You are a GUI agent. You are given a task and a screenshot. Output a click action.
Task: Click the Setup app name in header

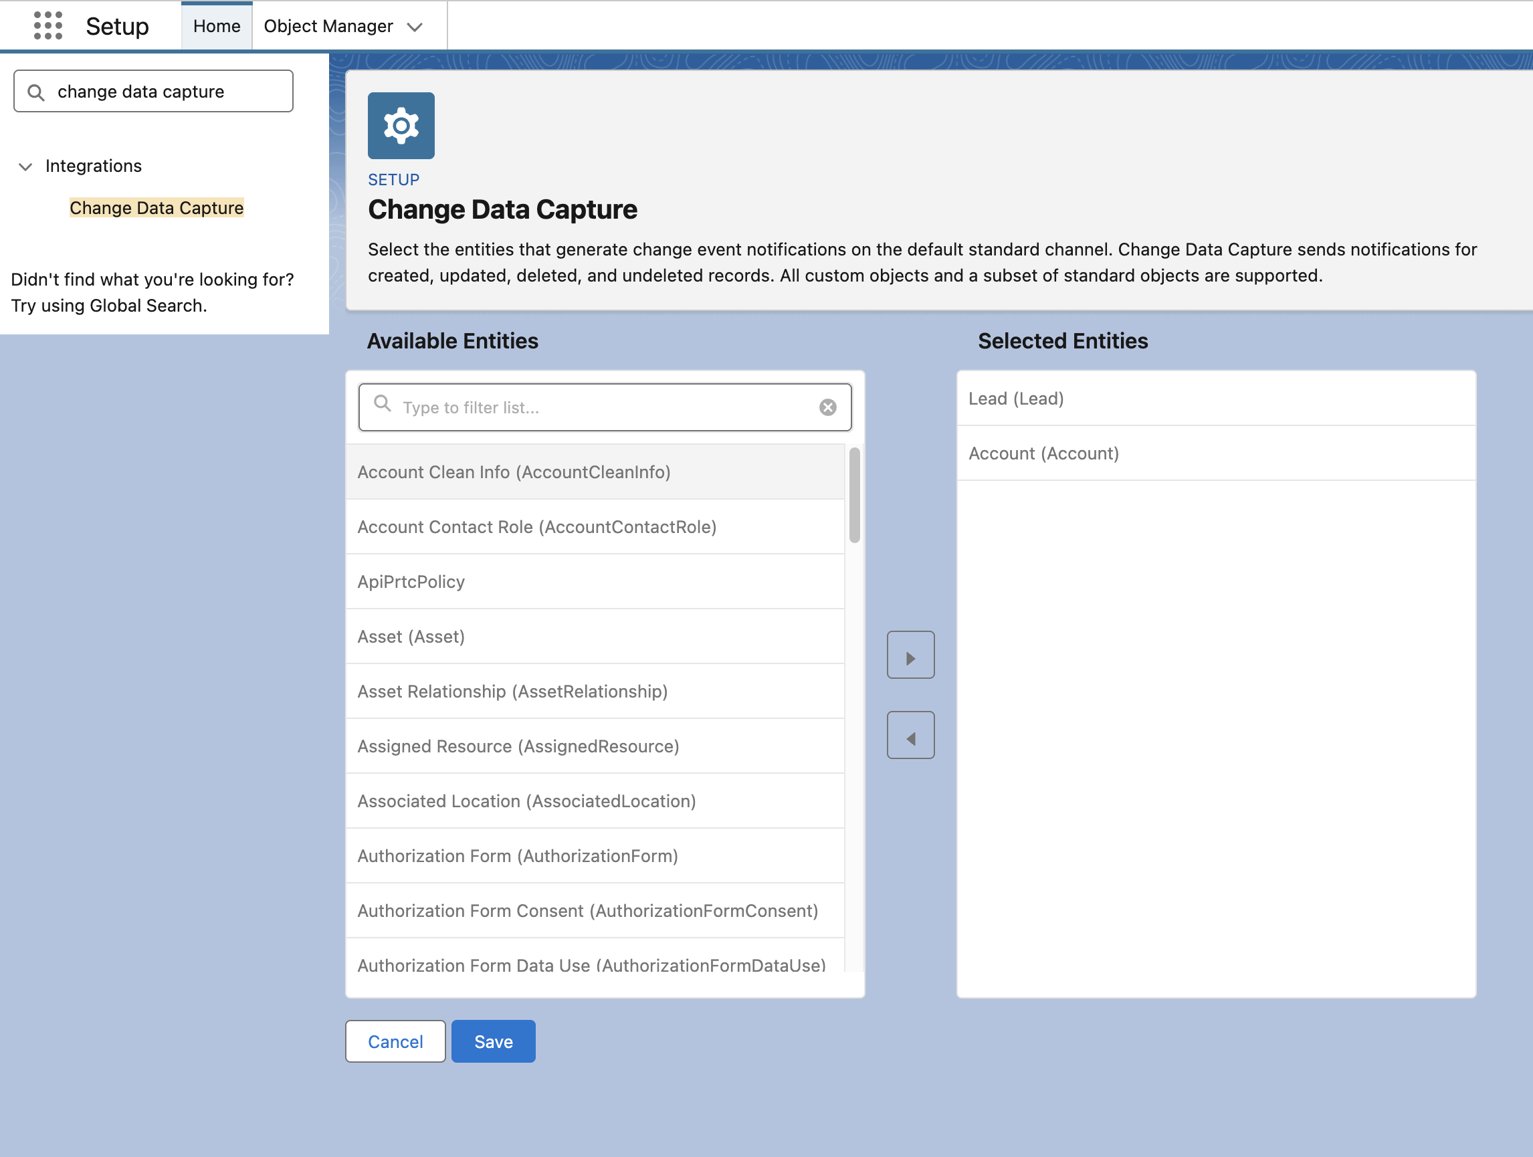tap(117, 26)
